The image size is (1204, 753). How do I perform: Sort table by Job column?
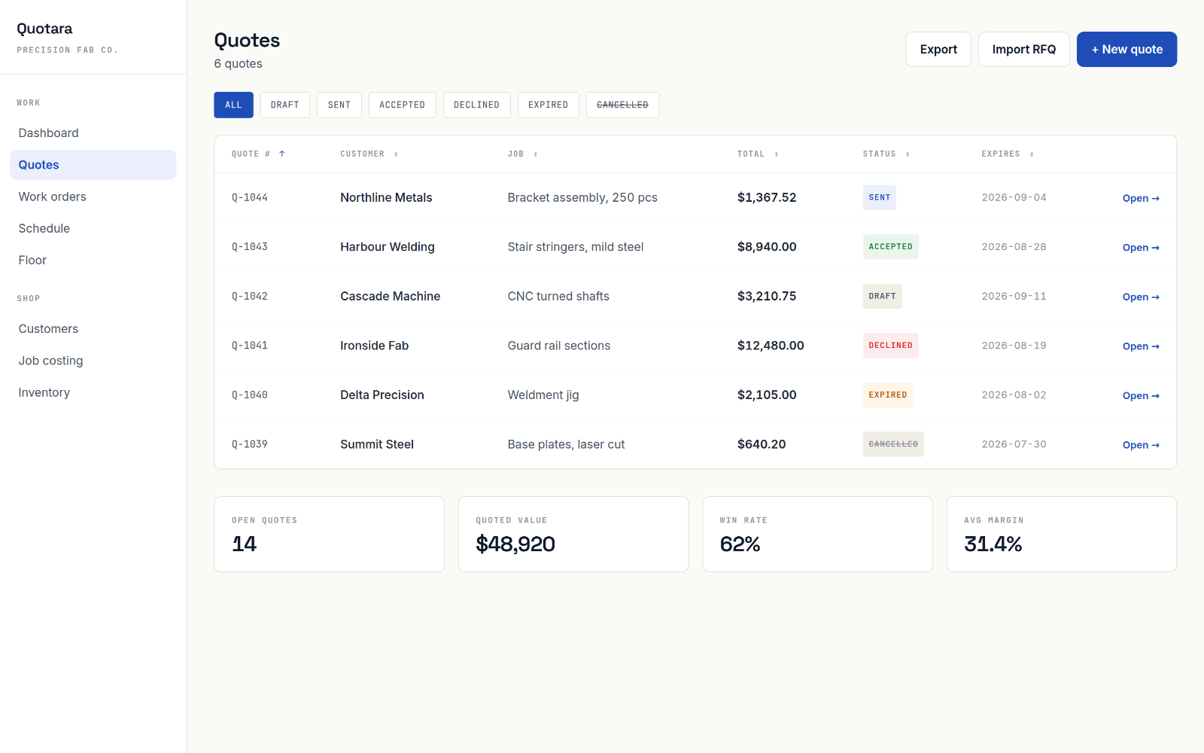(x=522, y=154)
